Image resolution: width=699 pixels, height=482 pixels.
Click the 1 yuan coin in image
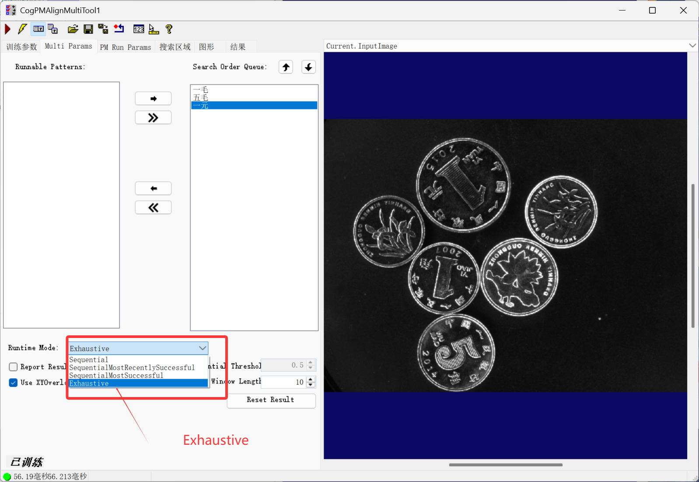coord(463,185)
